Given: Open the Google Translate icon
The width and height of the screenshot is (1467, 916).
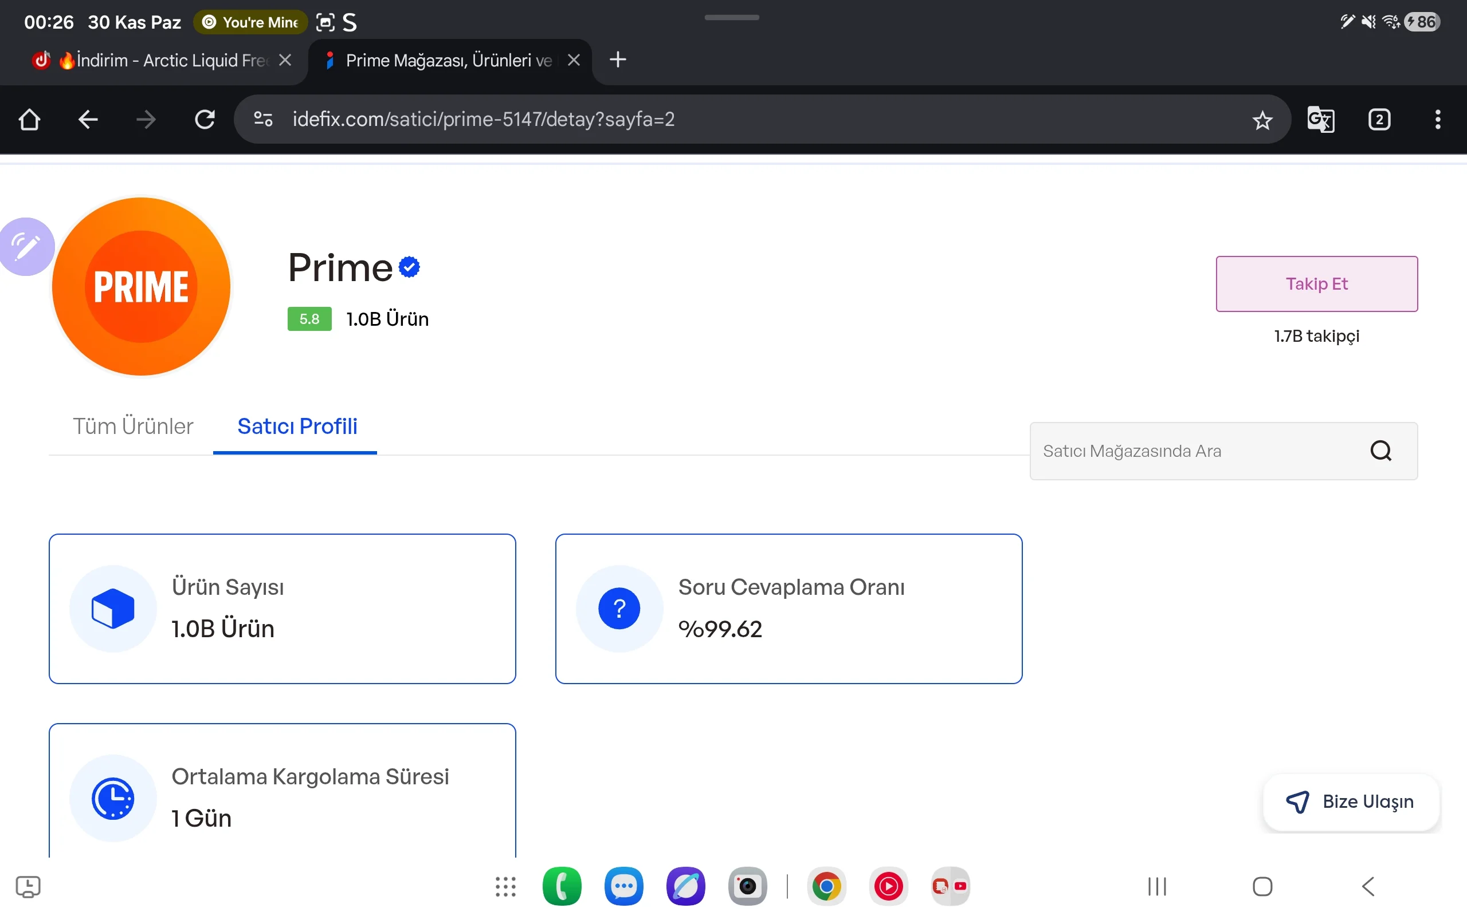Looking at the screenshot, I should coord(1320,119).
